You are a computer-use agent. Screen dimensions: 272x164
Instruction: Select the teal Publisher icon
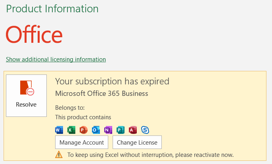(x=120, y=130)
